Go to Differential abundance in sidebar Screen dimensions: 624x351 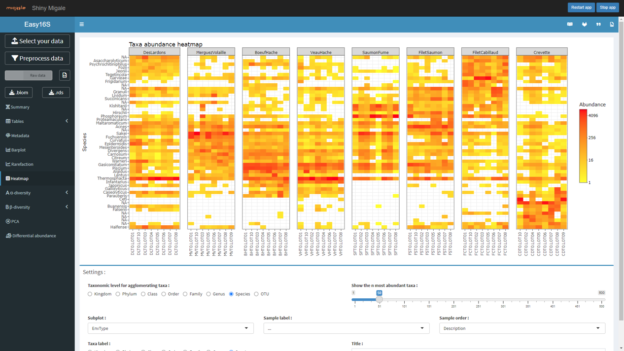tap(34, 236)
